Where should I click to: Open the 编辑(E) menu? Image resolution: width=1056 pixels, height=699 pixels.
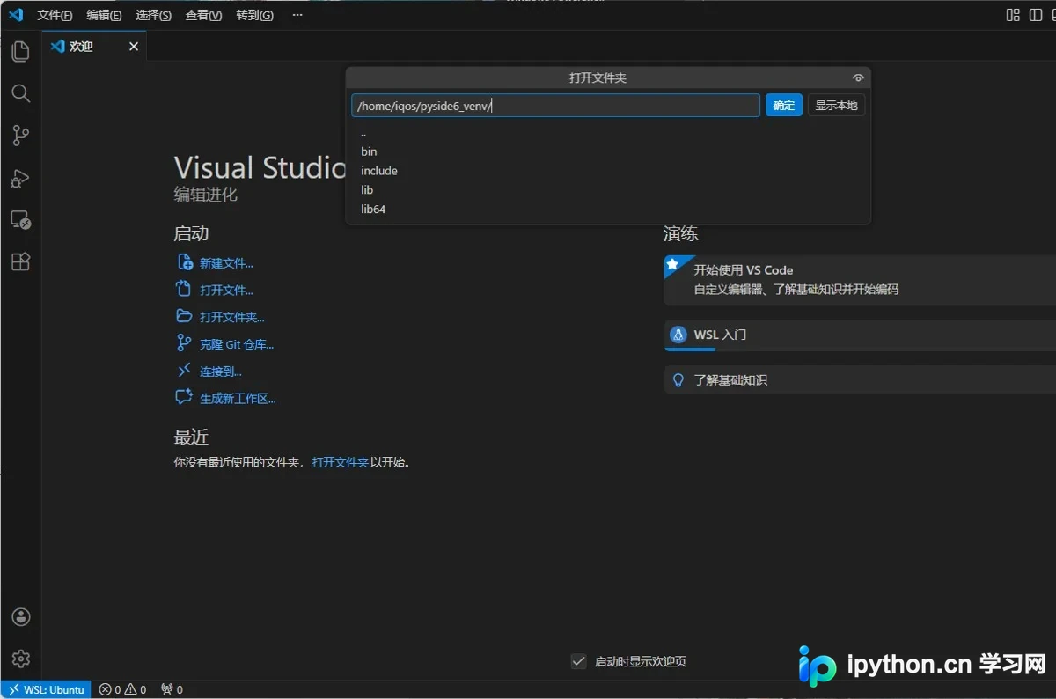click(104, 15)
